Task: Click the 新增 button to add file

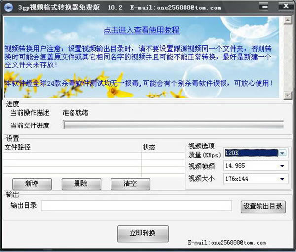Action: [32, 184]
